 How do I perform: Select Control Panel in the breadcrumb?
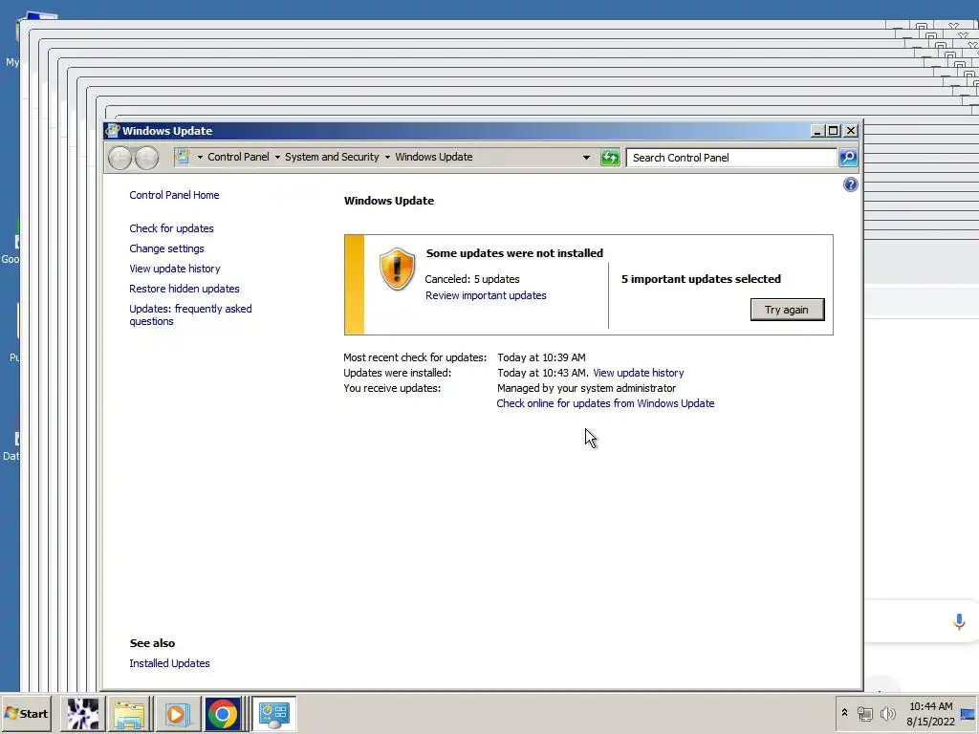coord(238,157)
